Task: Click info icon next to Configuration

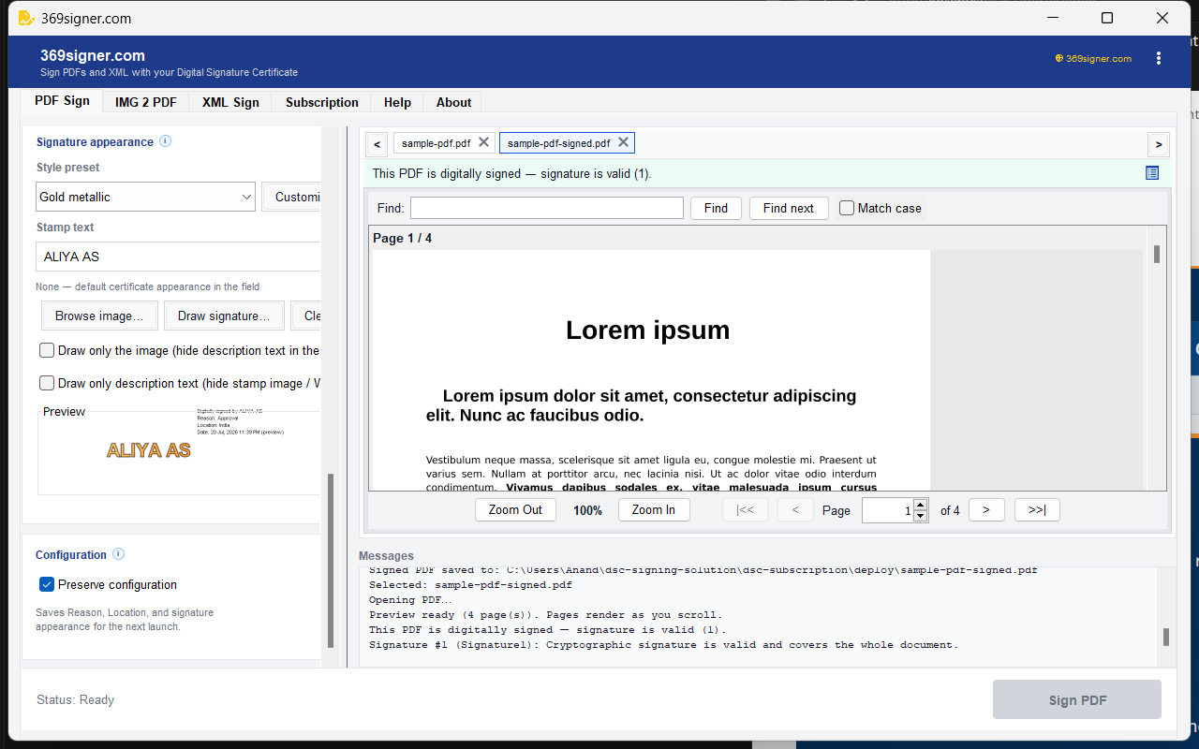Action: (x=119, y=554)
